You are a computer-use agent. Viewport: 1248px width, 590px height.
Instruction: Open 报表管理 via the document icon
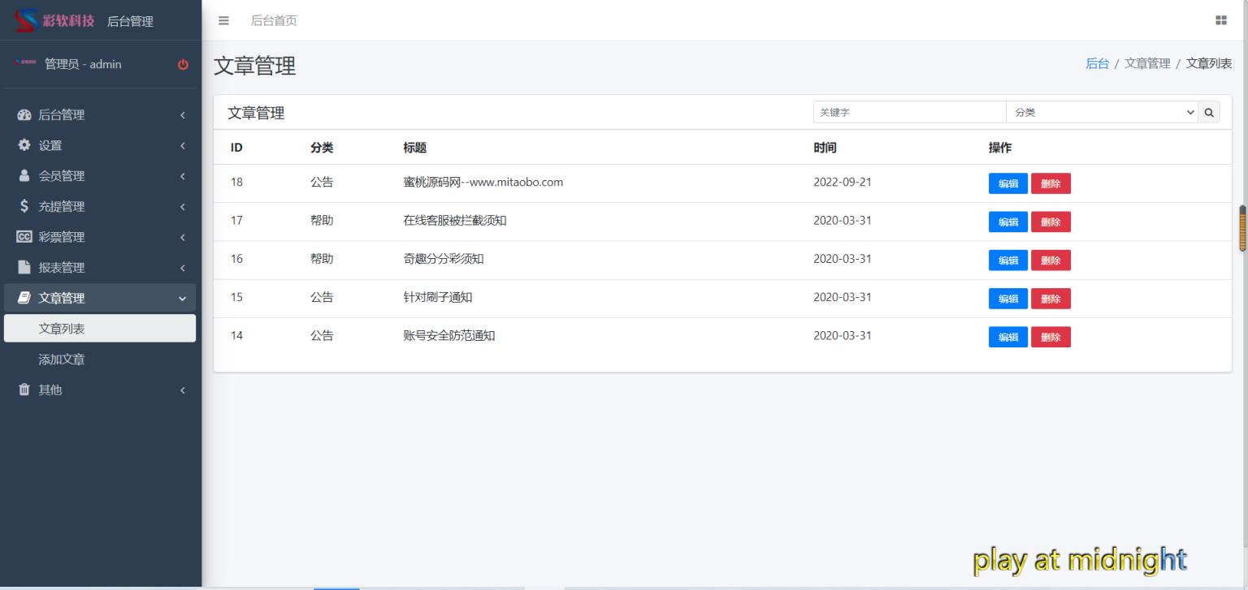23,267
